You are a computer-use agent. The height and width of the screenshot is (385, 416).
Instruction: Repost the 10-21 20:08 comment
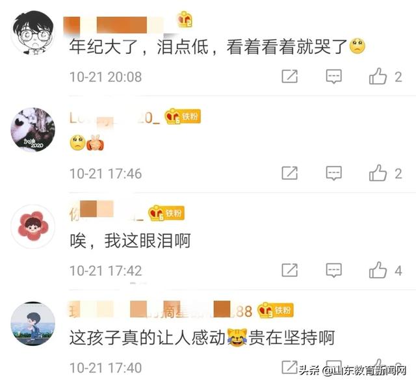coord(289,76)
